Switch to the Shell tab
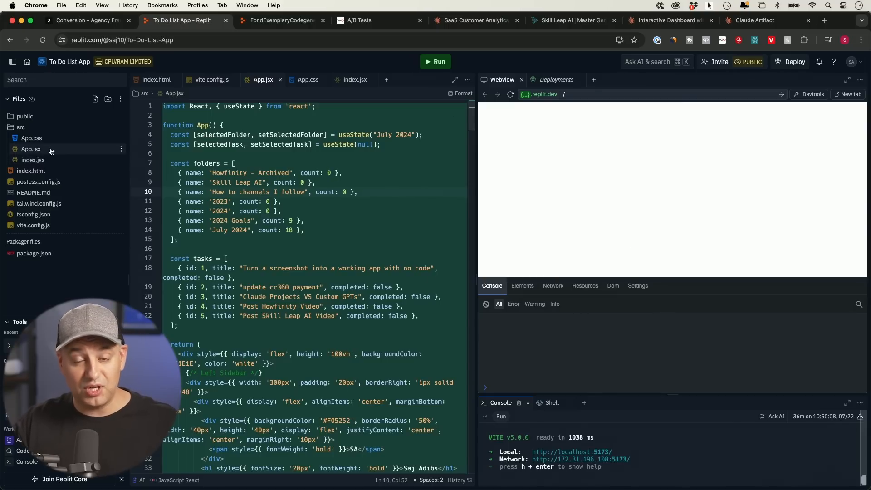Image resolution: width=871 pixels, height=490 pixels. [548, 403]
